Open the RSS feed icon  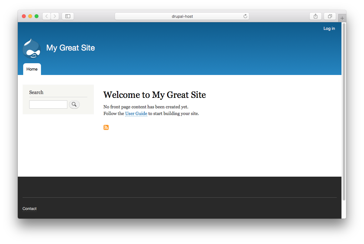pos(106,127)
